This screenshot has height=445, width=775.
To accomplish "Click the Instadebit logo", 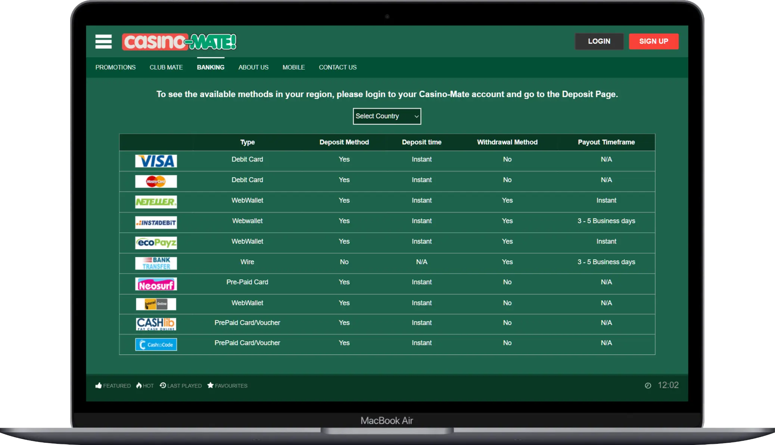I will pyautogui.click(x=156, y=223).
